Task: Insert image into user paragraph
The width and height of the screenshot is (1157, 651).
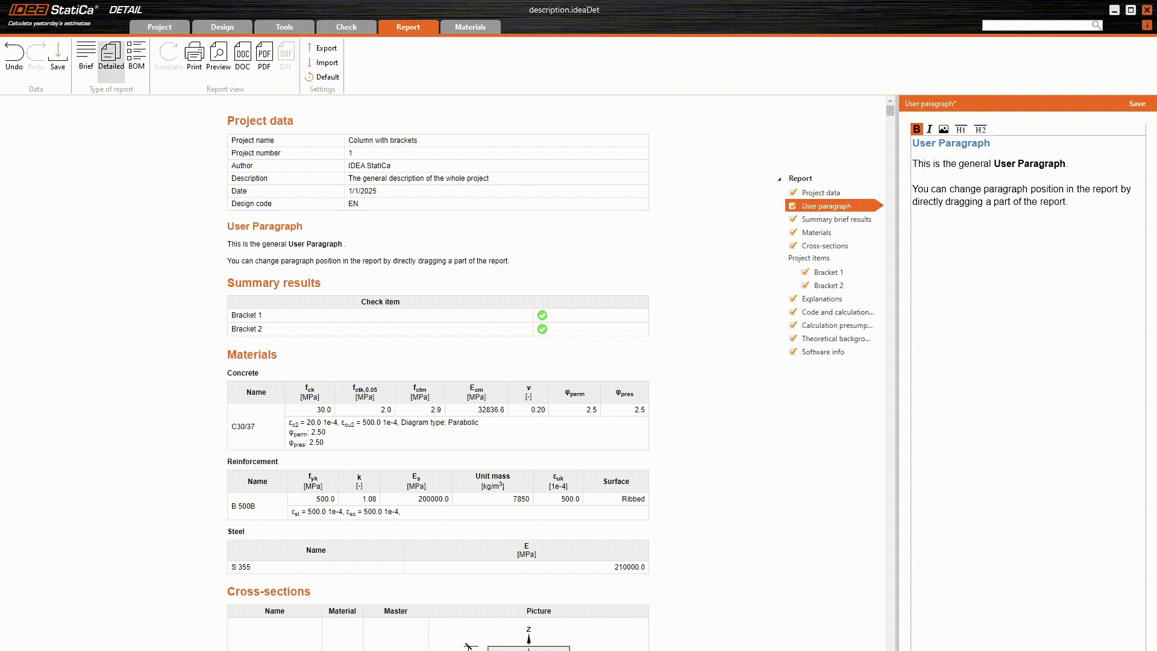Action: coord(944,129)
